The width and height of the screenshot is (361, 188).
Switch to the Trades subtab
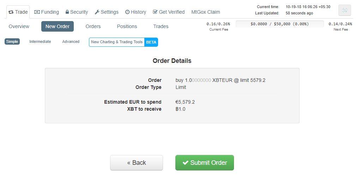click(161, 26)
